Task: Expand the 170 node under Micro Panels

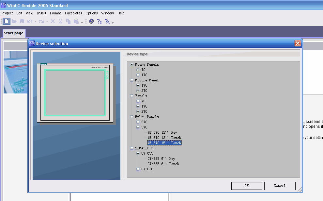Action: pos(138,75)
